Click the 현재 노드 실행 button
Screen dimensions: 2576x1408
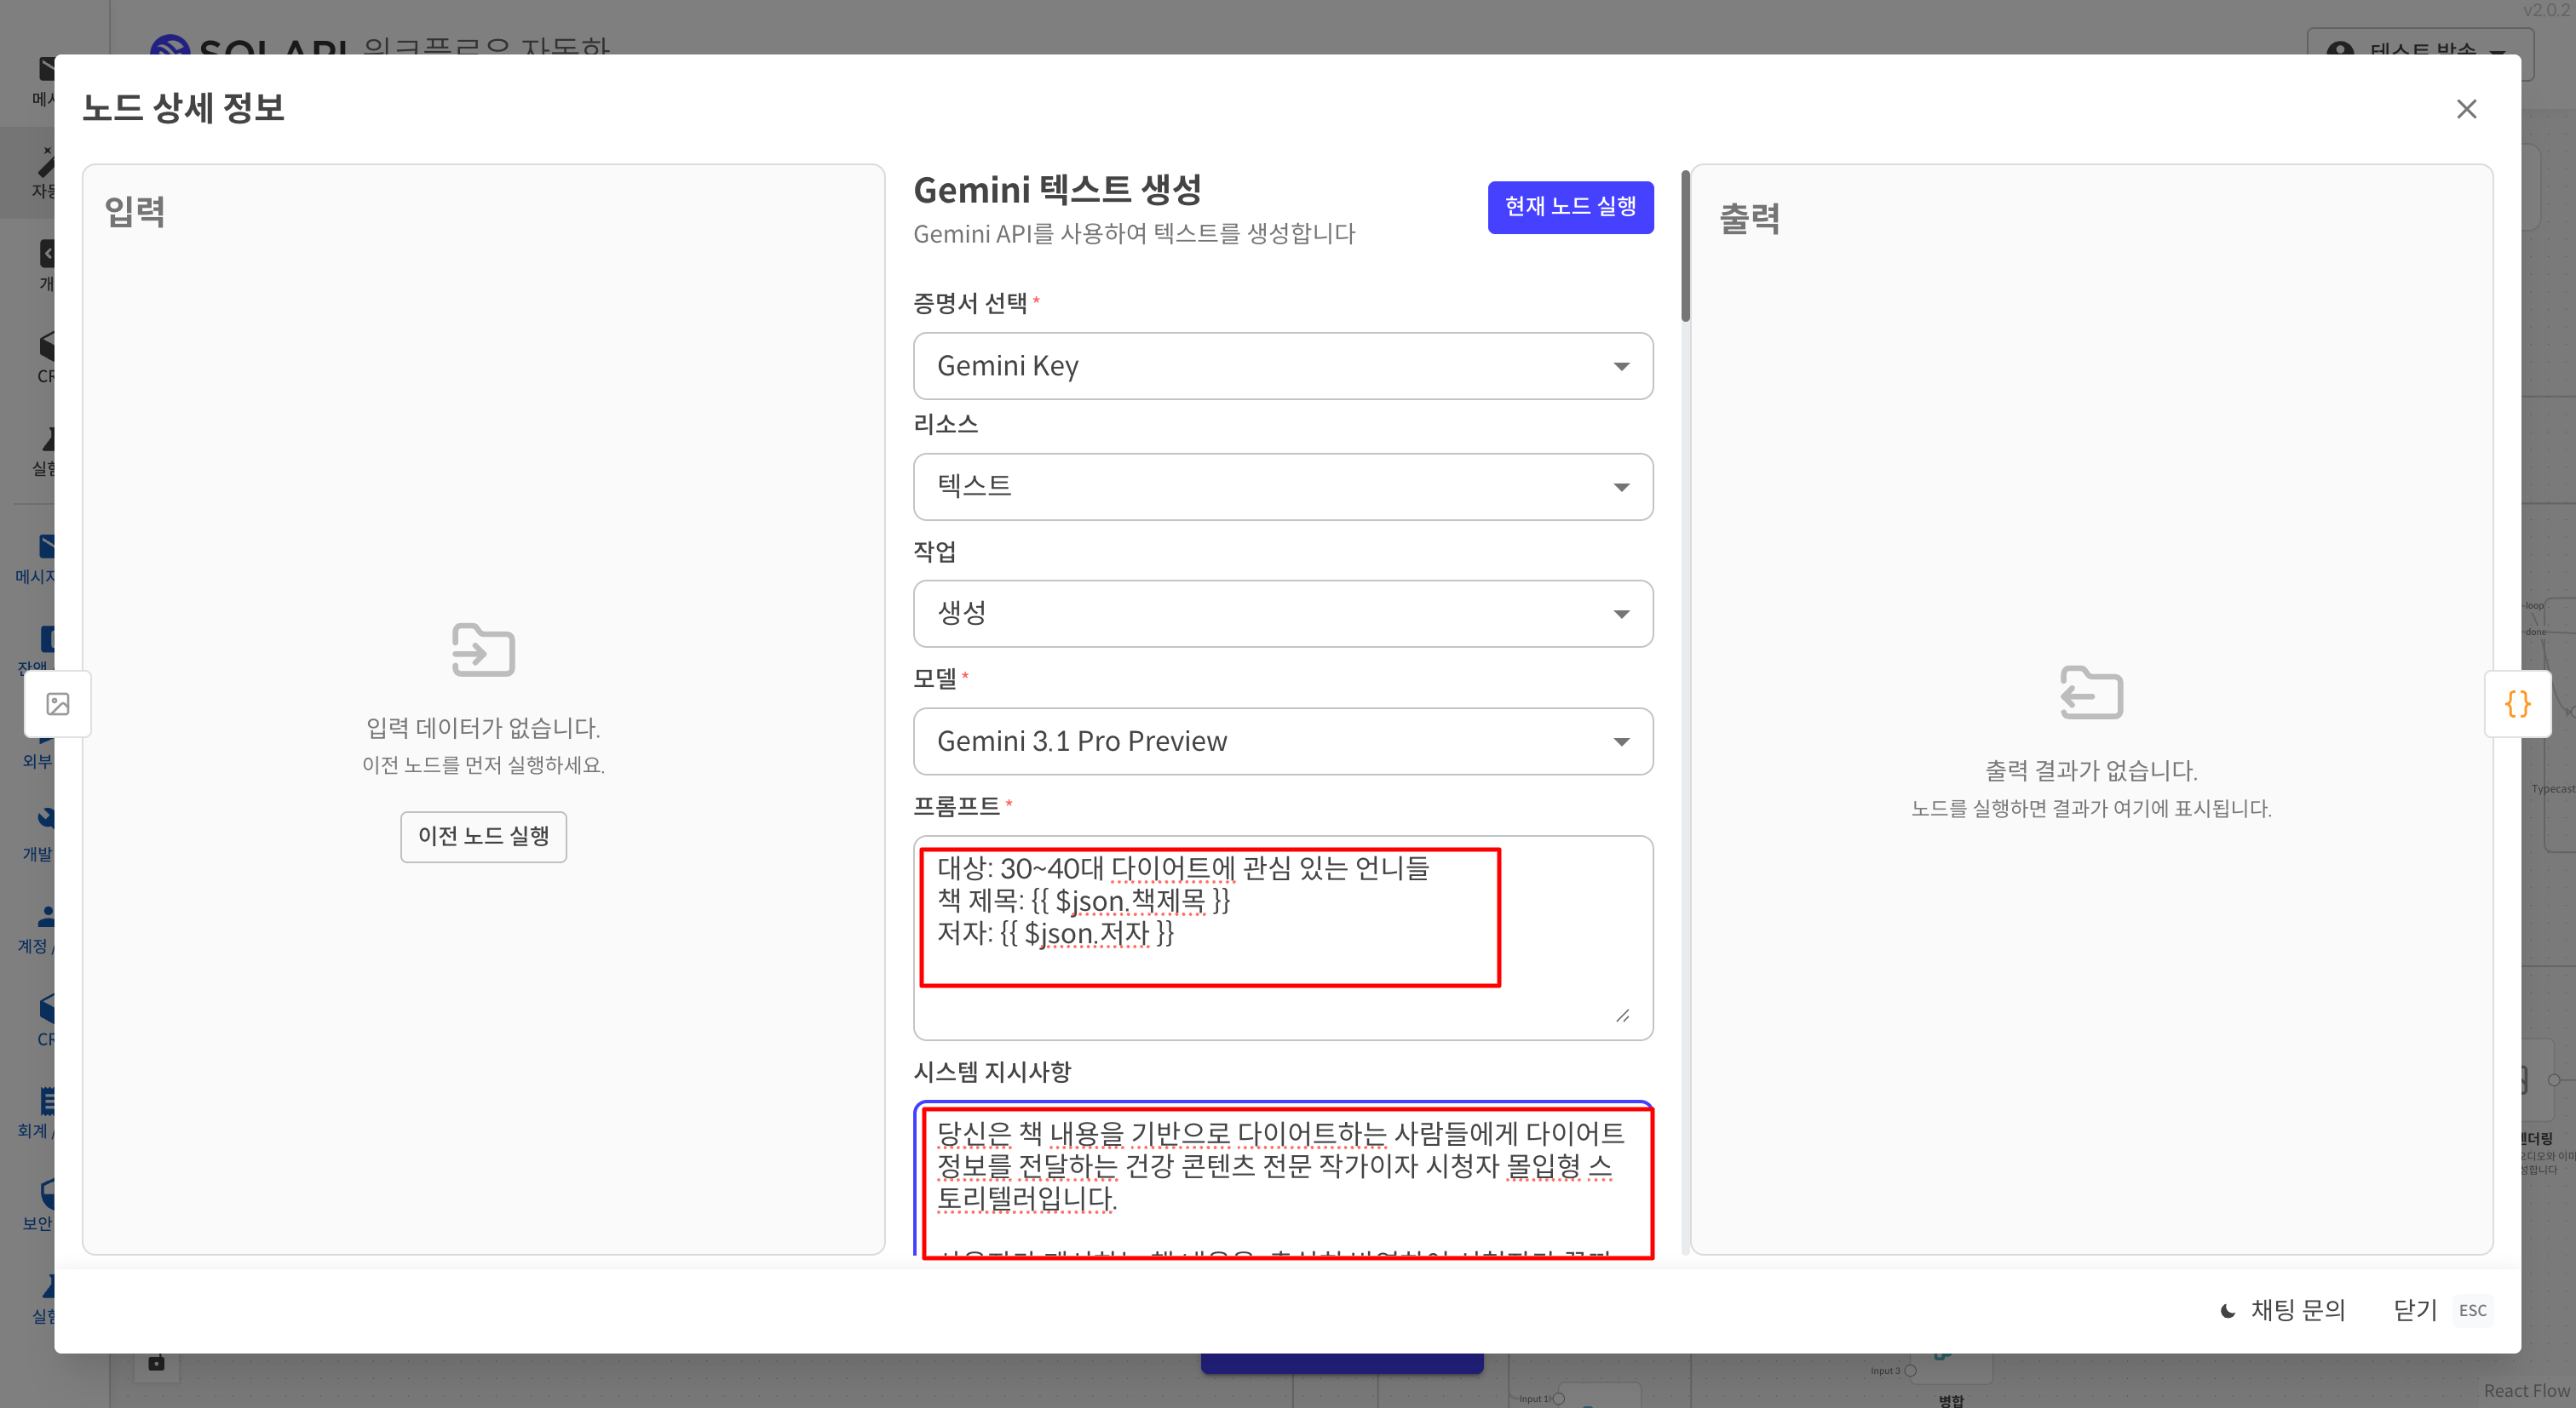coord(1569,207)
